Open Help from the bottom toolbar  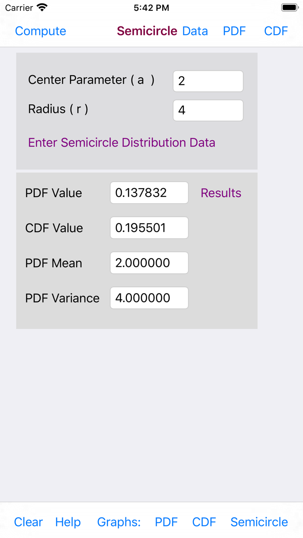pyautogui.click(x=68, y=522)
